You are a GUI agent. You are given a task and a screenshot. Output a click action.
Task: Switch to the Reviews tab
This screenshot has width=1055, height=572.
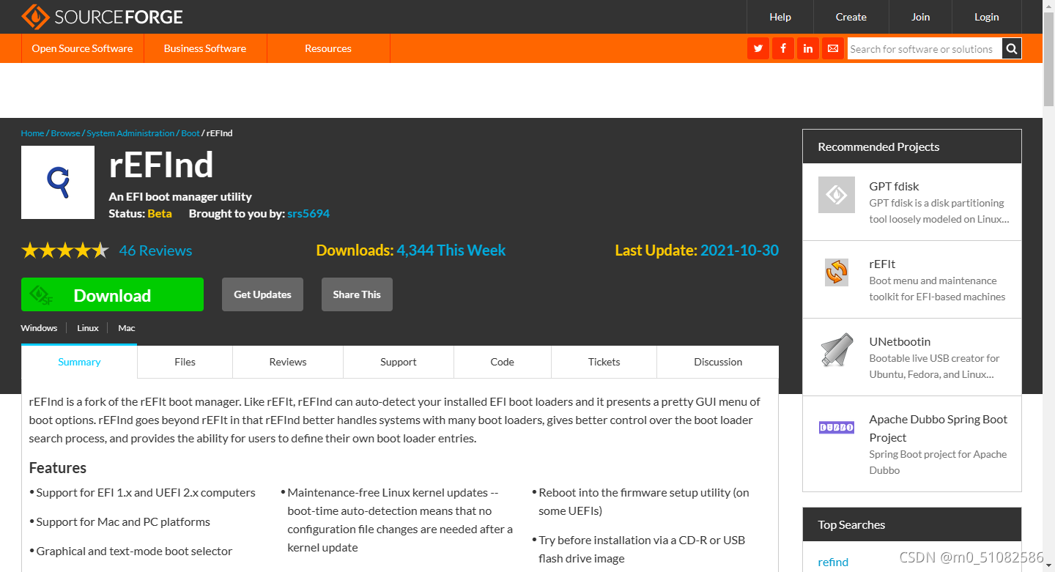[x=288, y=362]
